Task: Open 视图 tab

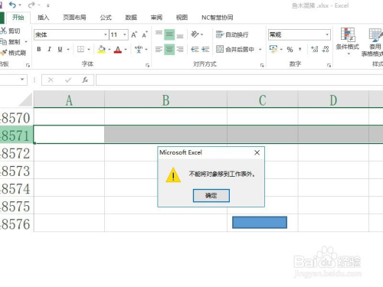Action: 182,18
